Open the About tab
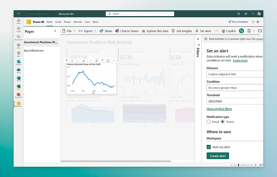The height and width of the screenshot is (177, 277). click(x=96, y=22)
